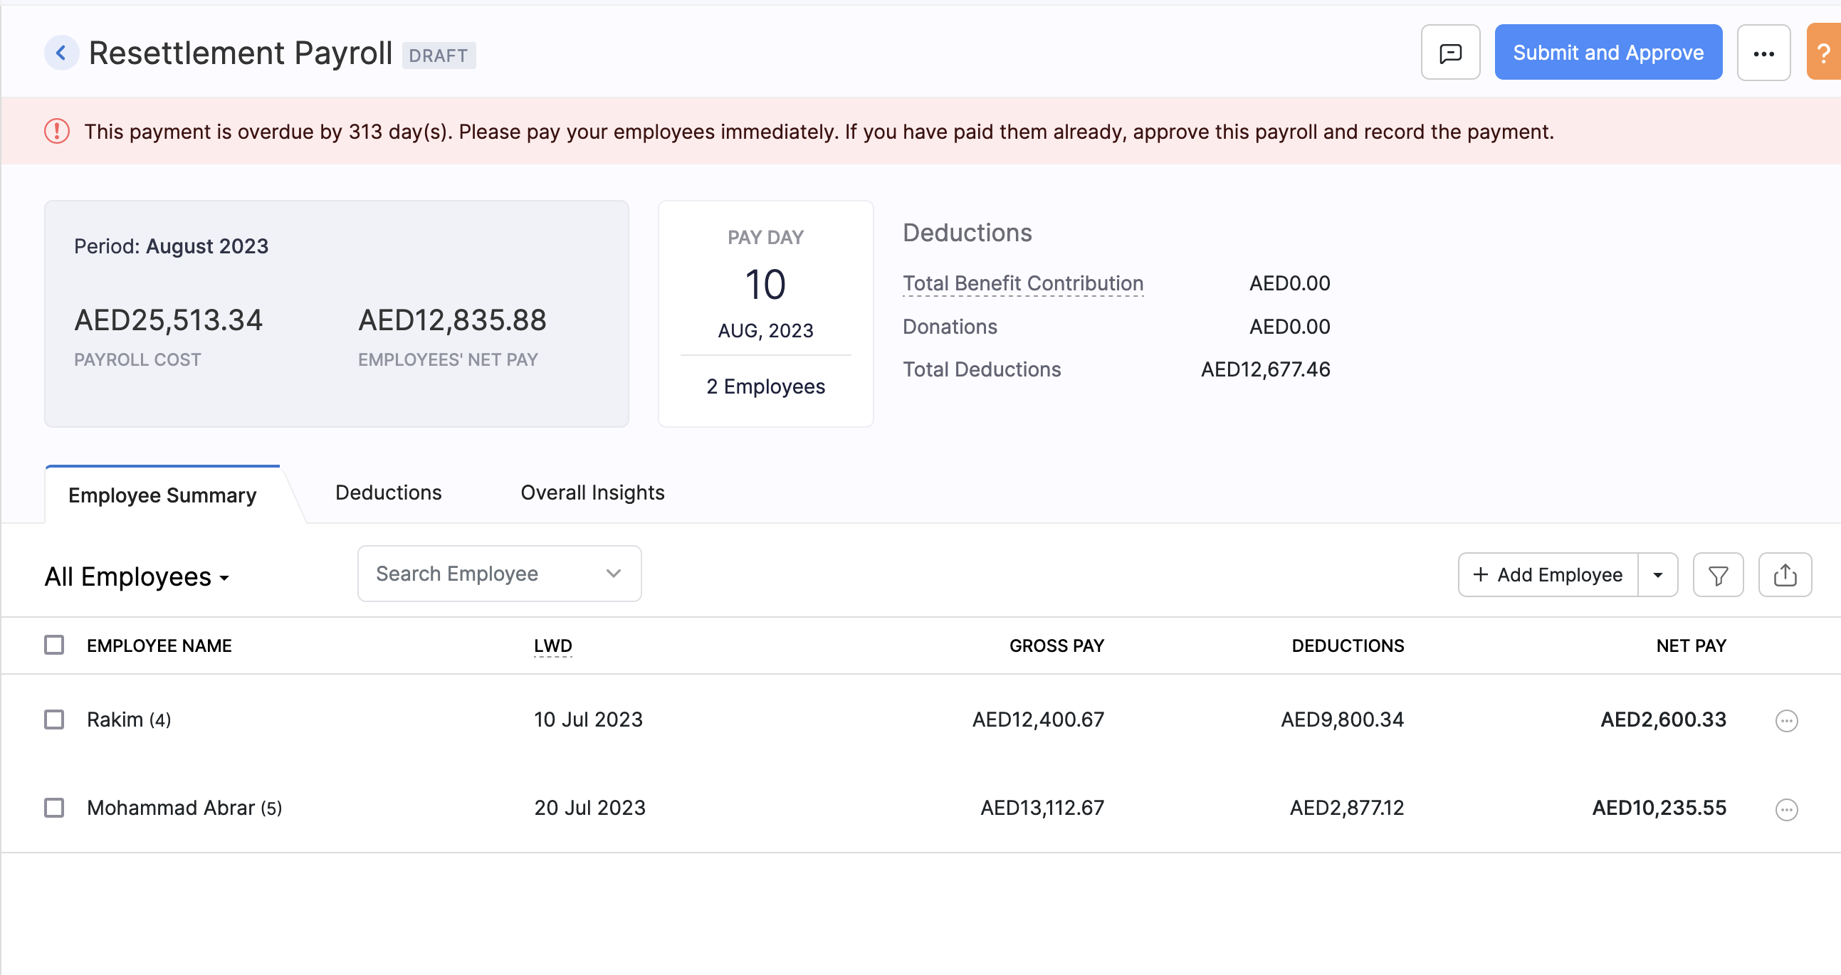Open the employee filter funnel icon
The height and width of the screenshot is (975, 1841).
(x=1717, y=575)
